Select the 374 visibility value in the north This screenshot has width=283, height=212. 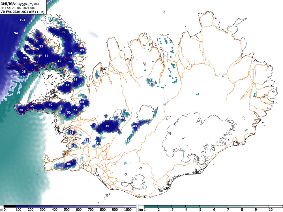coord(152,83)
